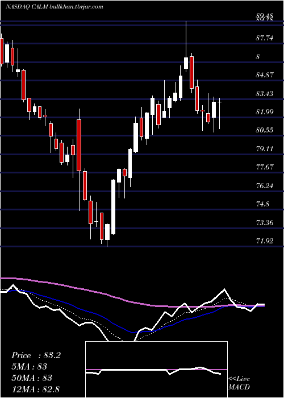This screenshot has height=398, width=284.
Task: Click the NASDAQ CALM chart title text
Action: coord(54,7)
